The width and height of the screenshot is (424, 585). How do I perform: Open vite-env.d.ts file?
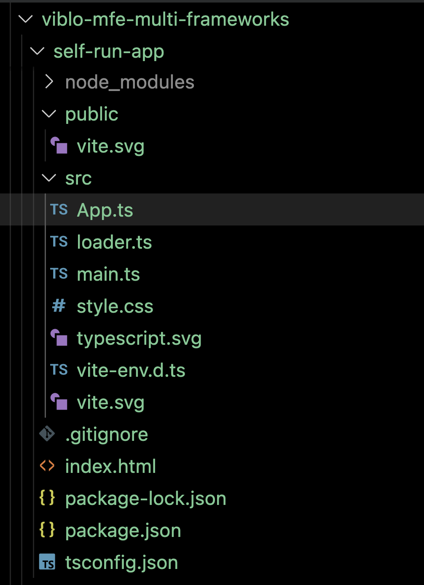[x=131, y=370]
